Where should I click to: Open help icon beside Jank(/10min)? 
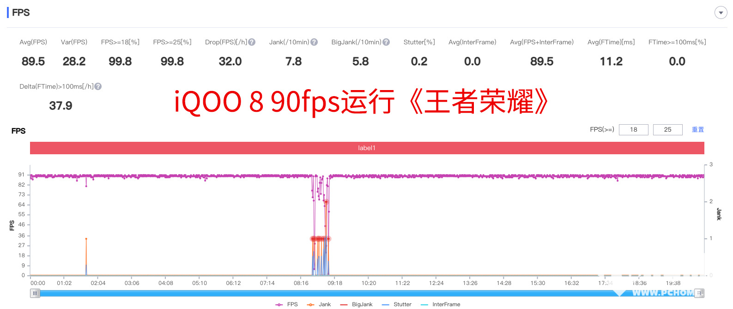click(314, 42)
